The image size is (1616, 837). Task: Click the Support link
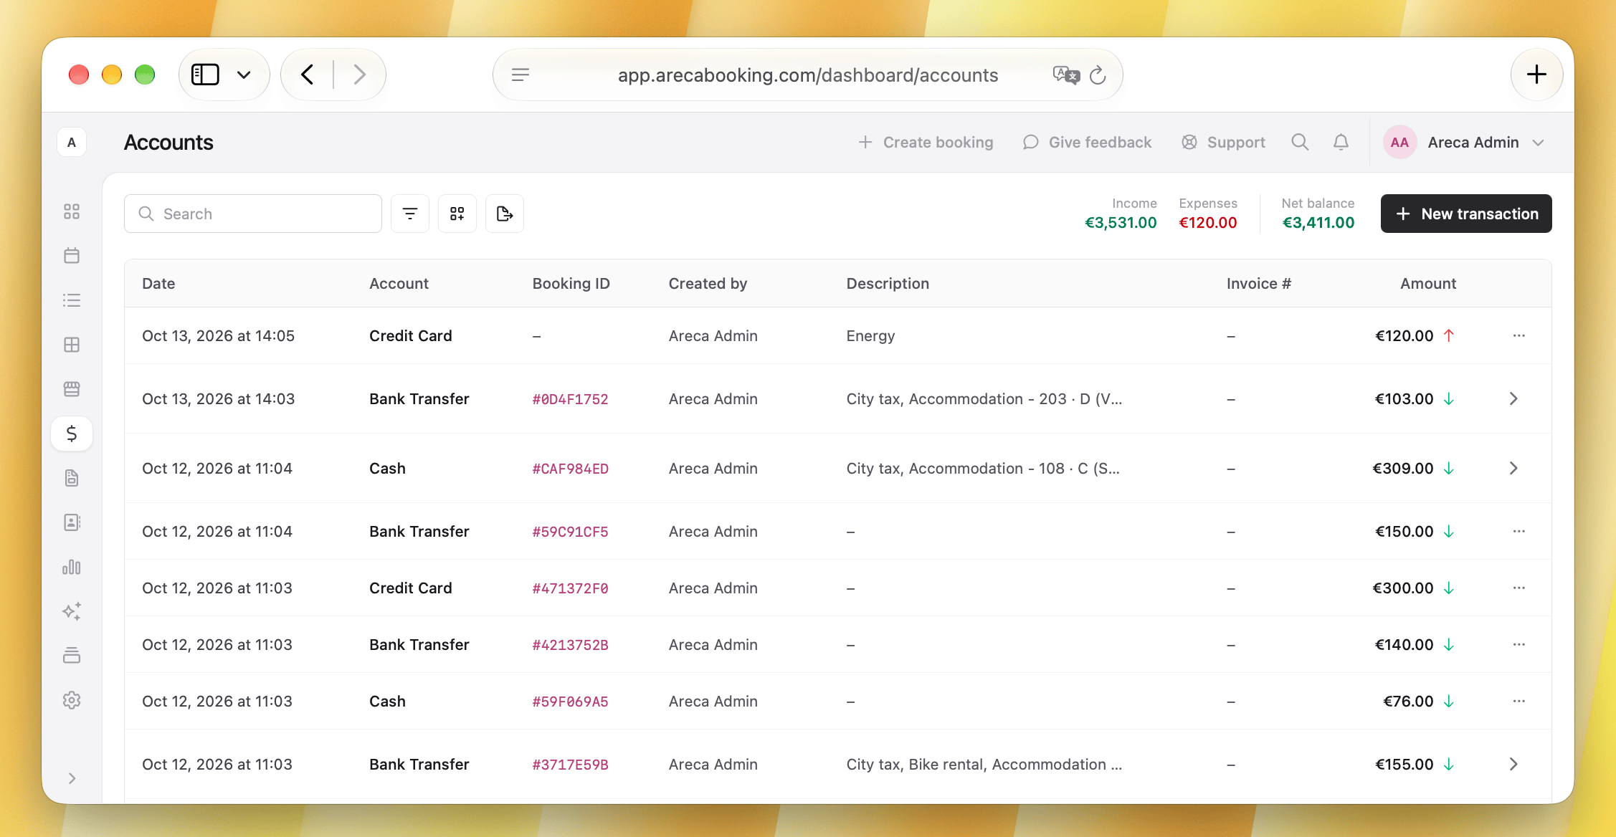(x=1223, y=142)
